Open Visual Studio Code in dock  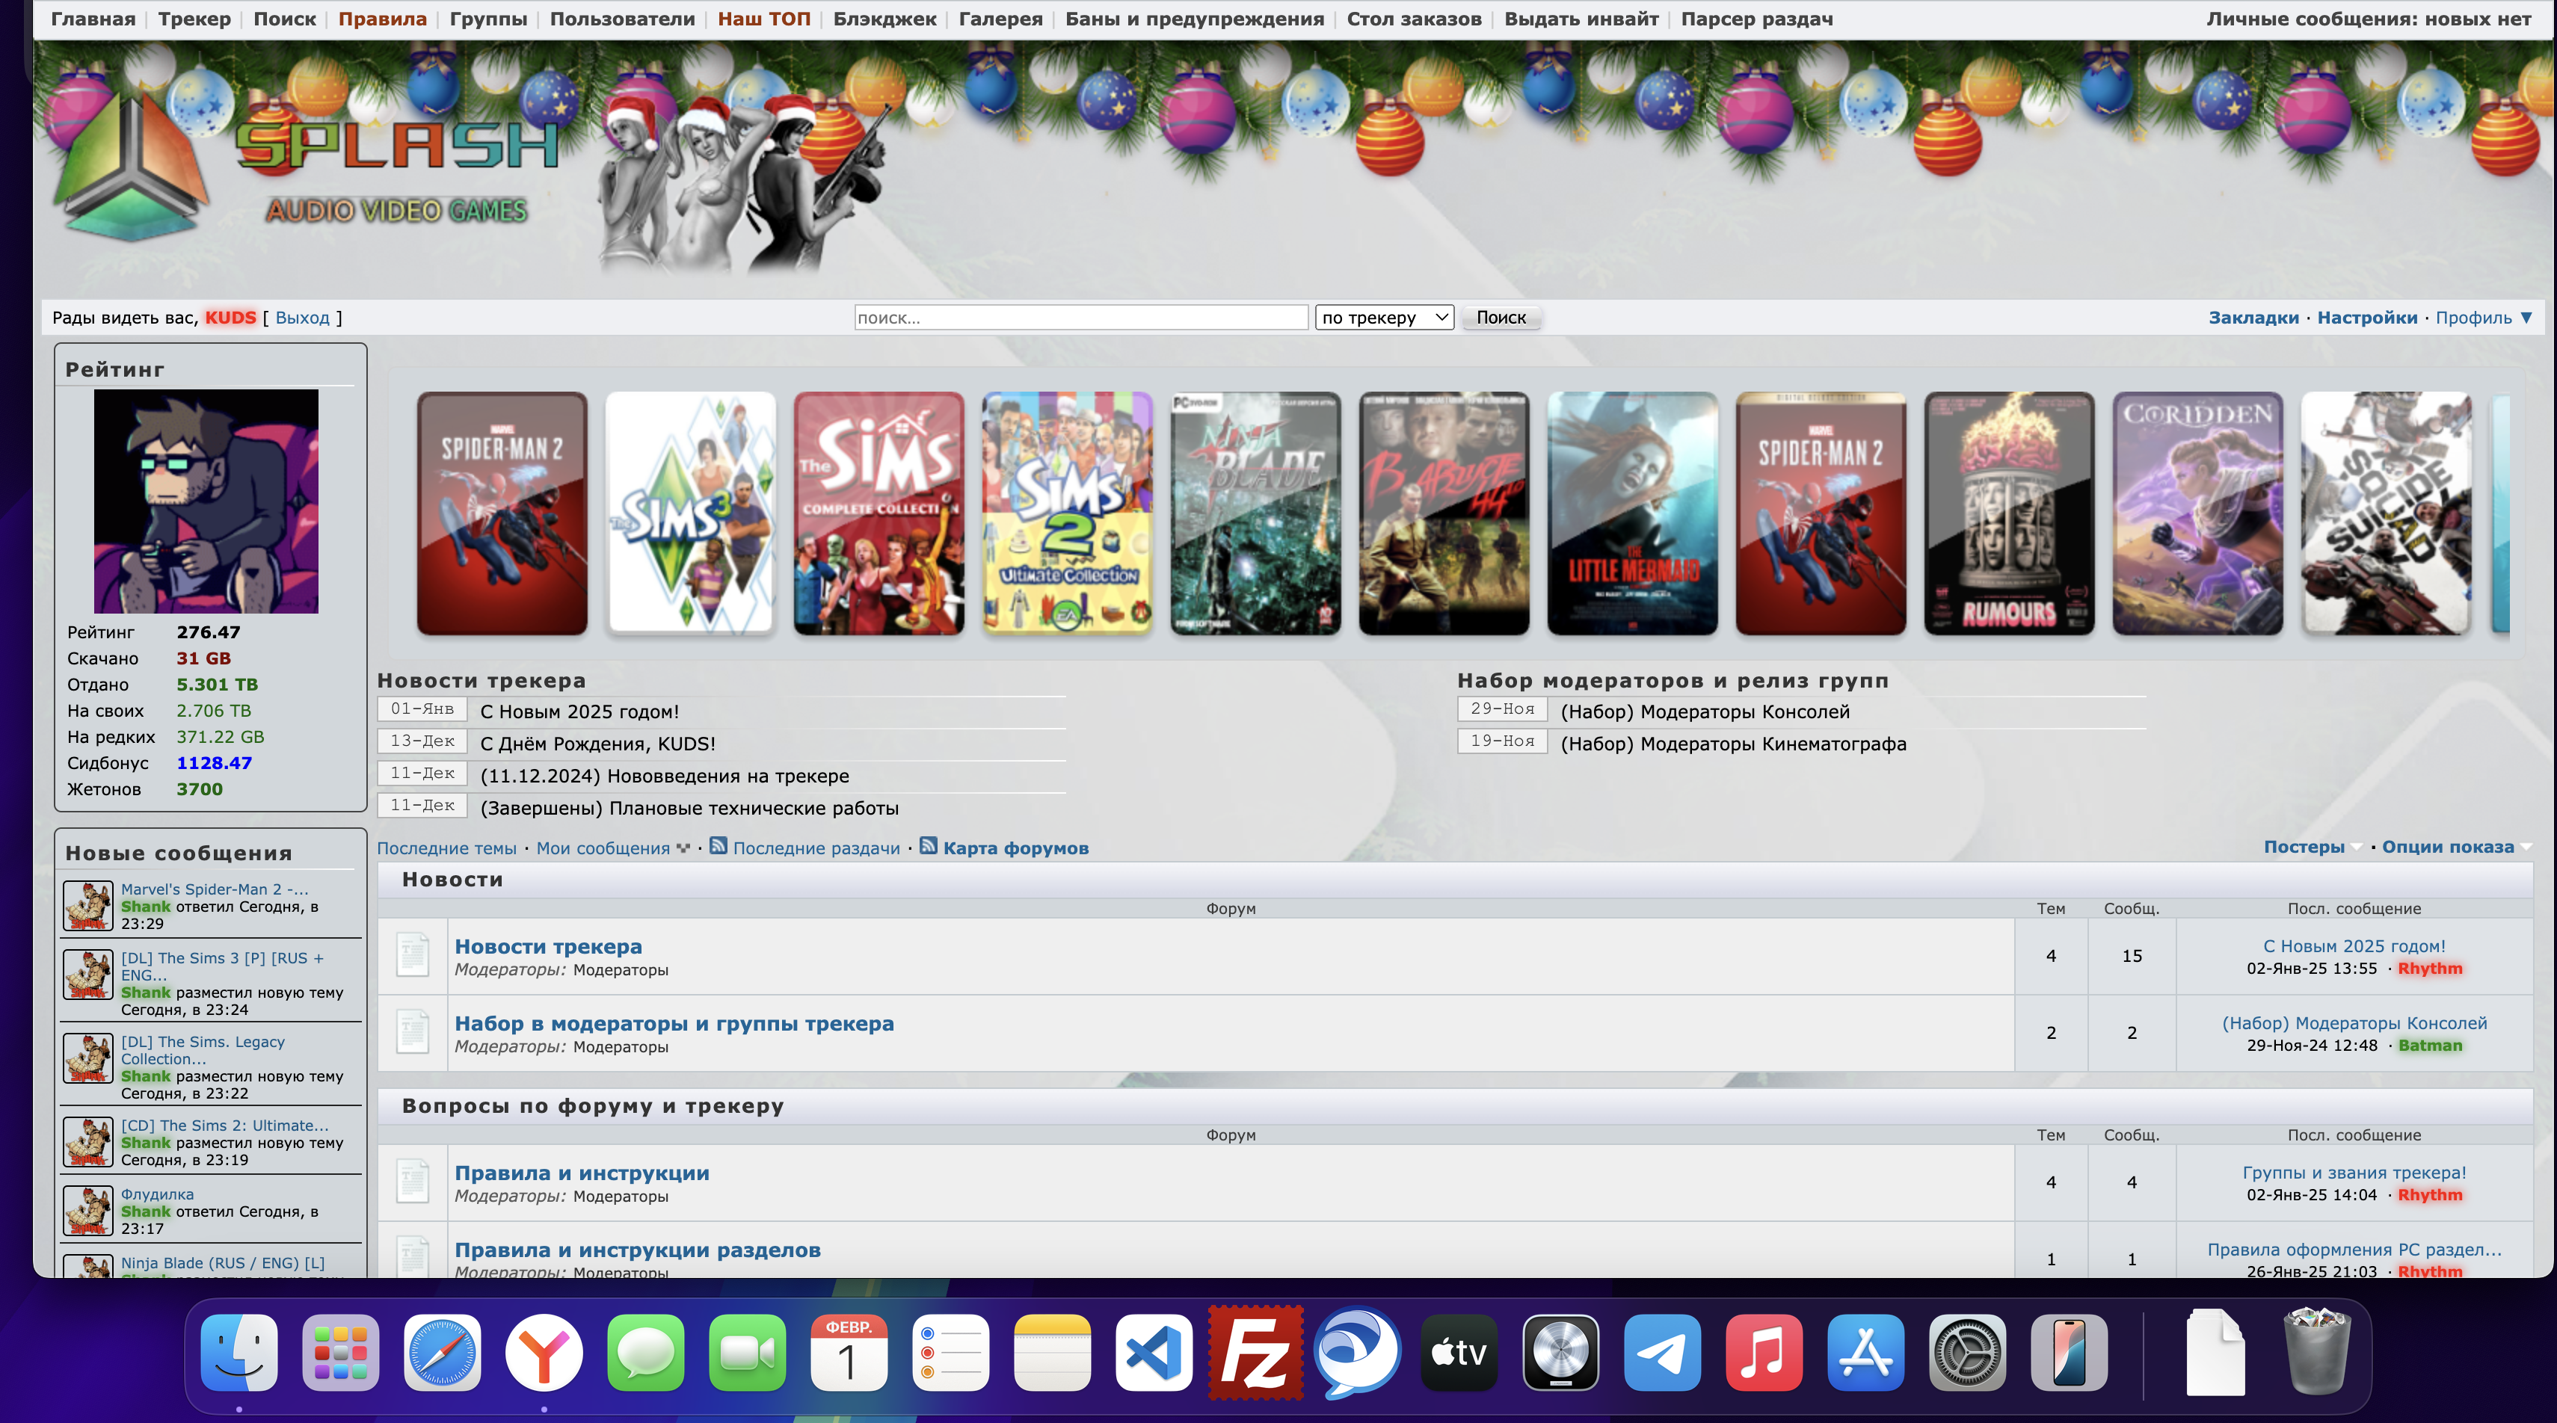click(1154, 1353)
